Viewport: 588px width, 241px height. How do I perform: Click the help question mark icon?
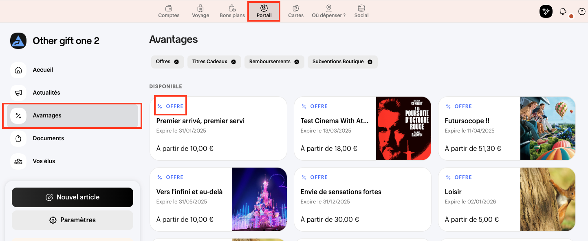point(582,11)
